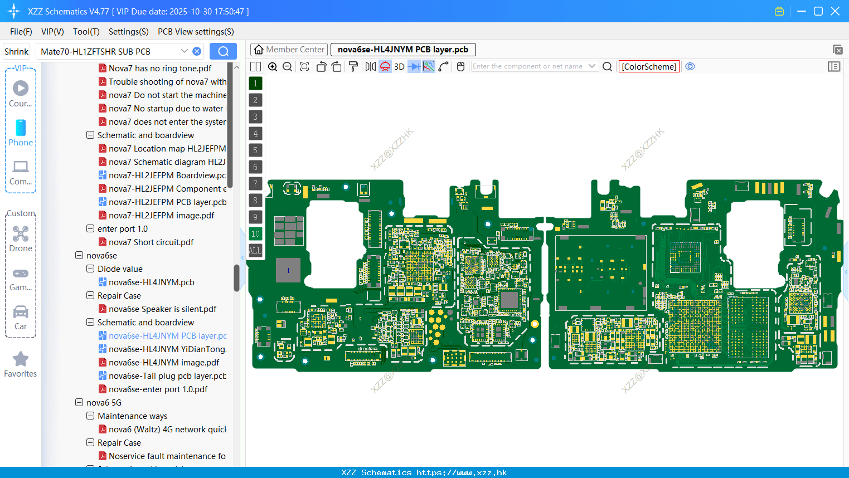Rotate board clockwise

click(337, 66)
